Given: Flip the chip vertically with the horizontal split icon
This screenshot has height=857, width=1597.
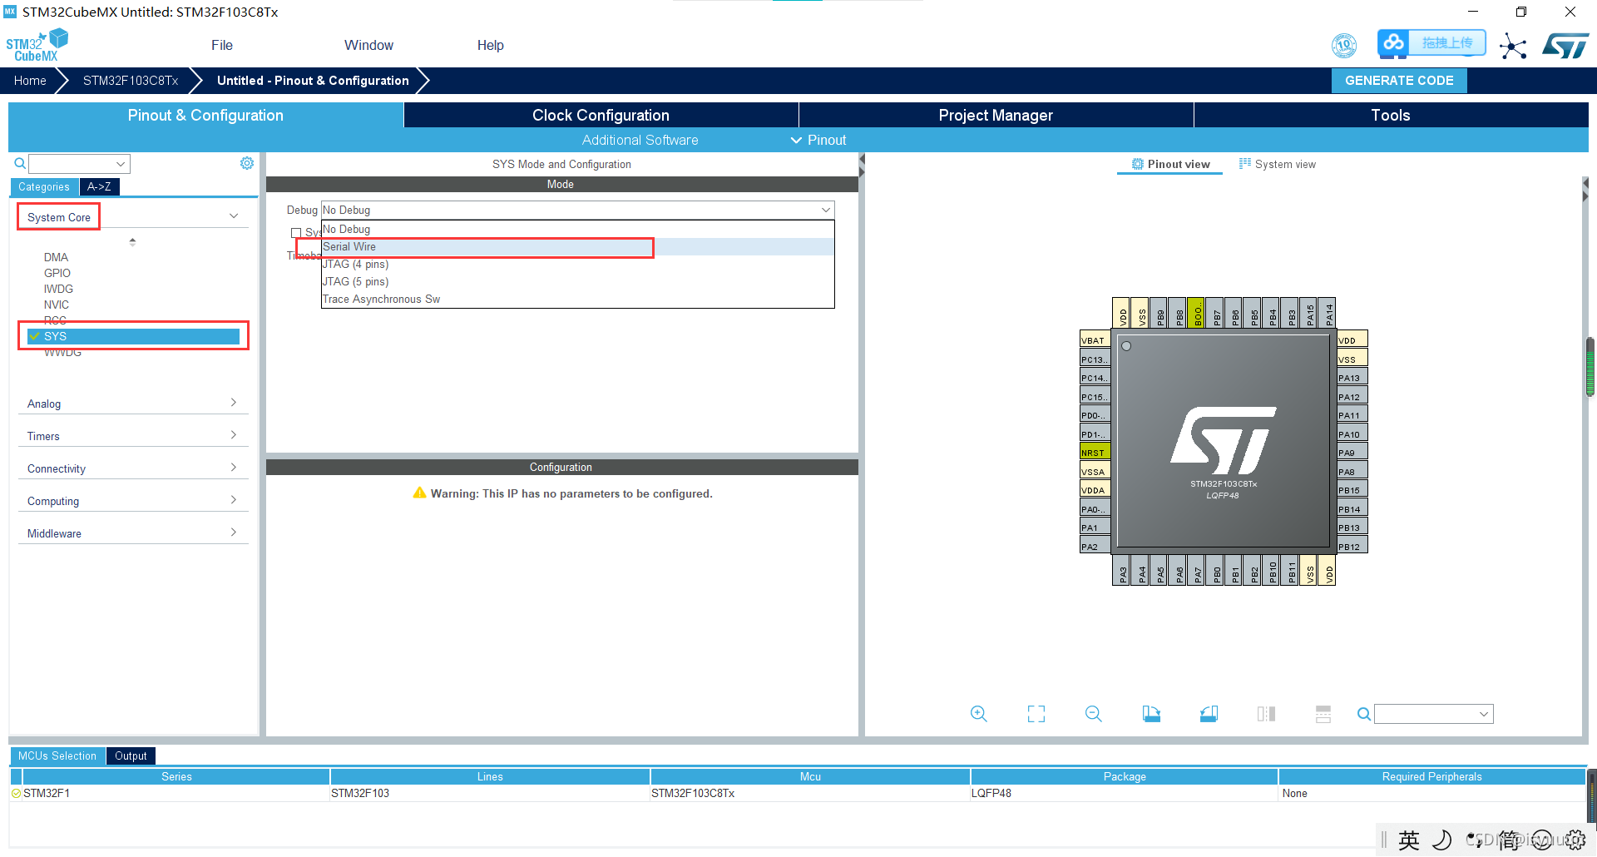Looking at the screenshot, I should click(x=1323, y=714).
